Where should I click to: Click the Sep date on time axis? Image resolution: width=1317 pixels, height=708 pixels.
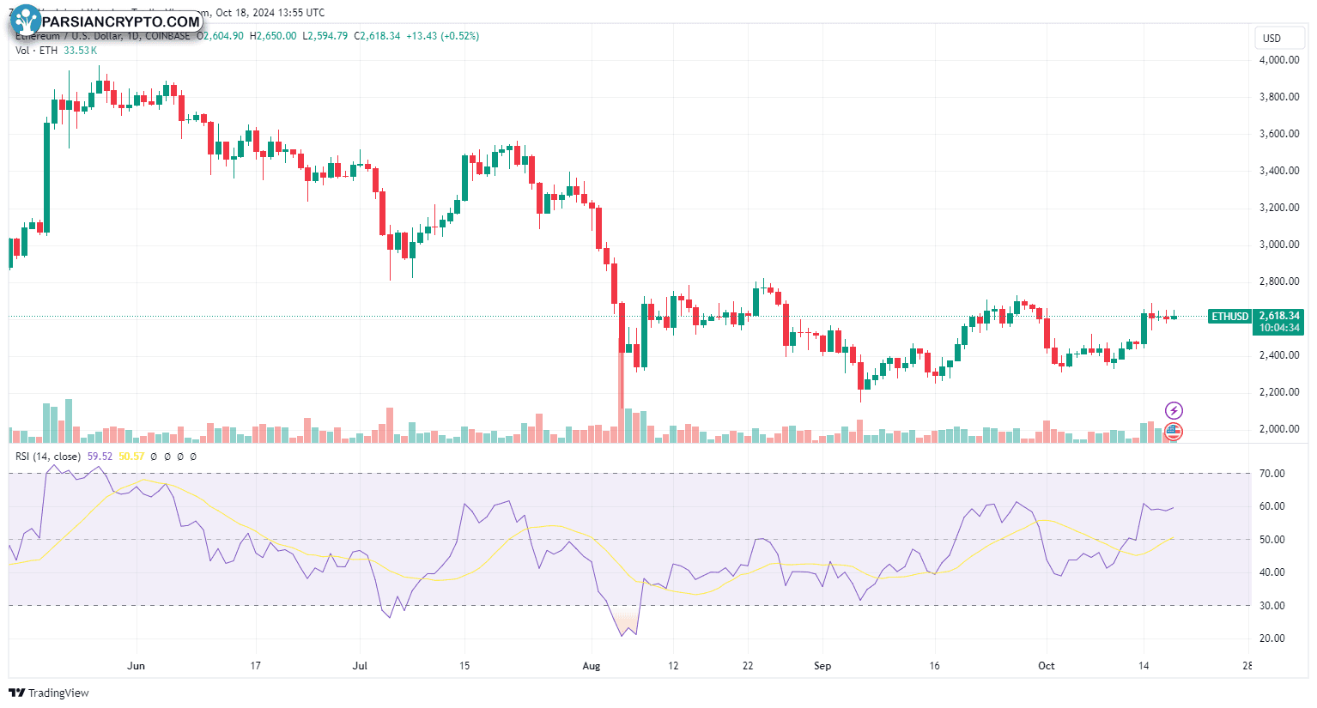click(822, 666)
